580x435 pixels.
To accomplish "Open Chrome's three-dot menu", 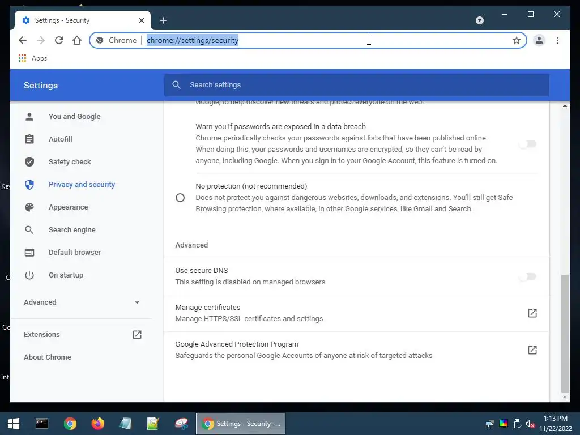I will 557,40.
